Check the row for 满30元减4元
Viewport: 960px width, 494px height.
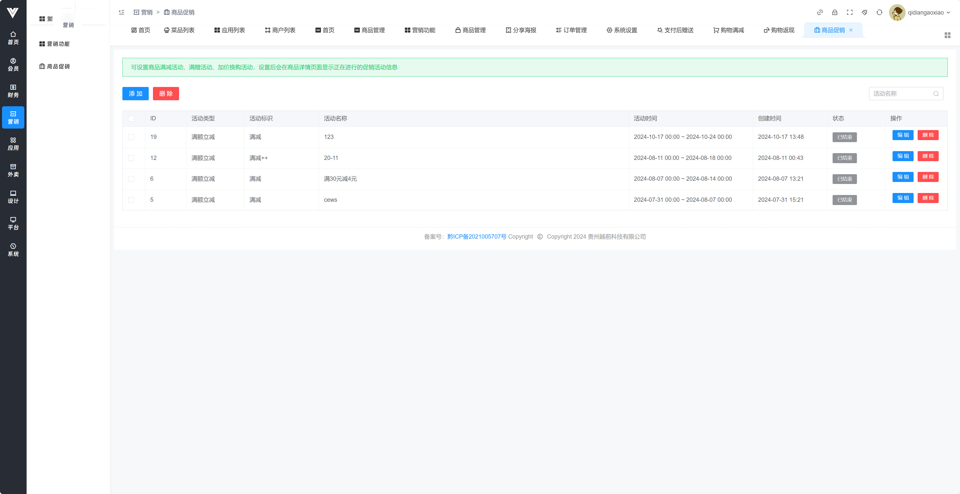[131, 179]
